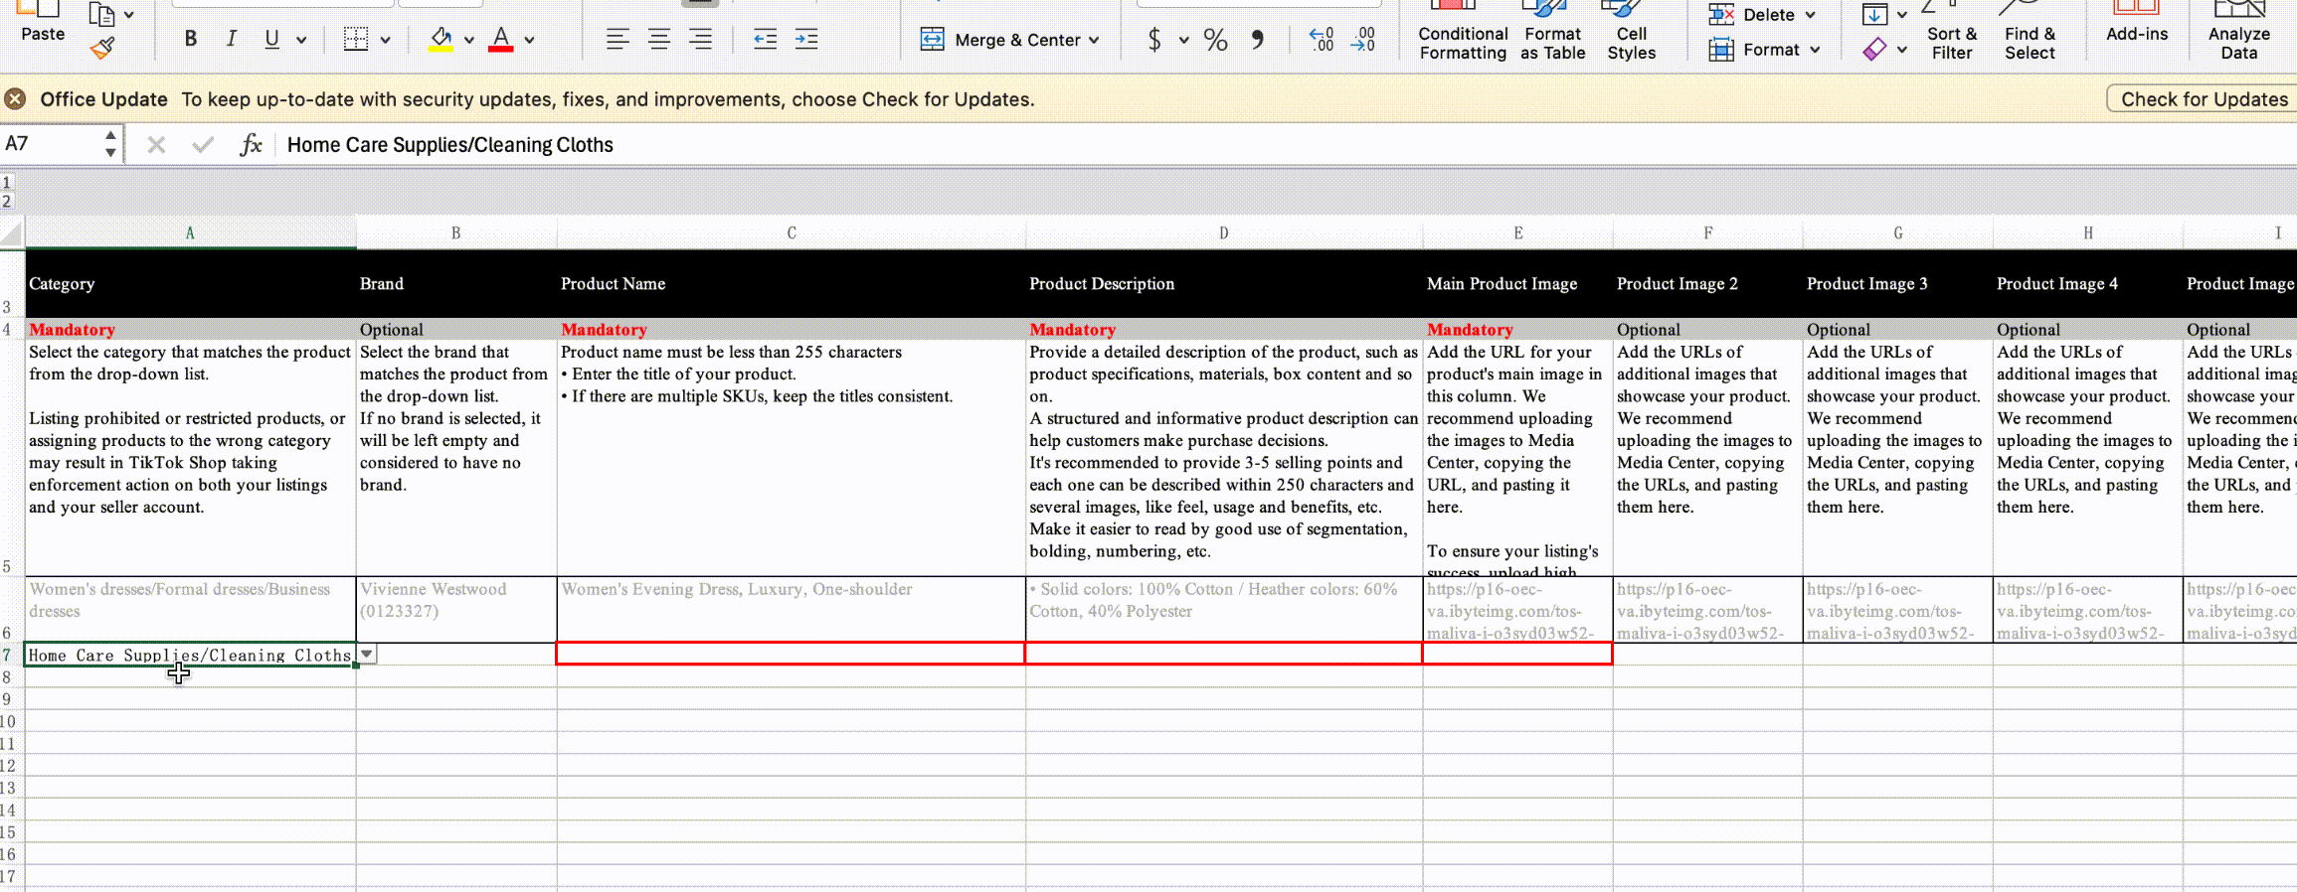Center align the cell text
Viewport: 2297px width, 892px height.
pyautogui.click(x=658, y=40)
